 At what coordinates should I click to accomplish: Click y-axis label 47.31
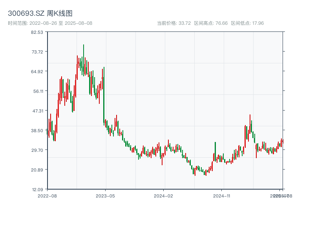38,111
